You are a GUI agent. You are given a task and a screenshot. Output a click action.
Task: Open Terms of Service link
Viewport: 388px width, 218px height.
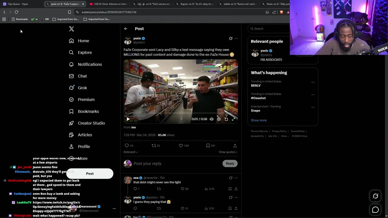(259, 131)
